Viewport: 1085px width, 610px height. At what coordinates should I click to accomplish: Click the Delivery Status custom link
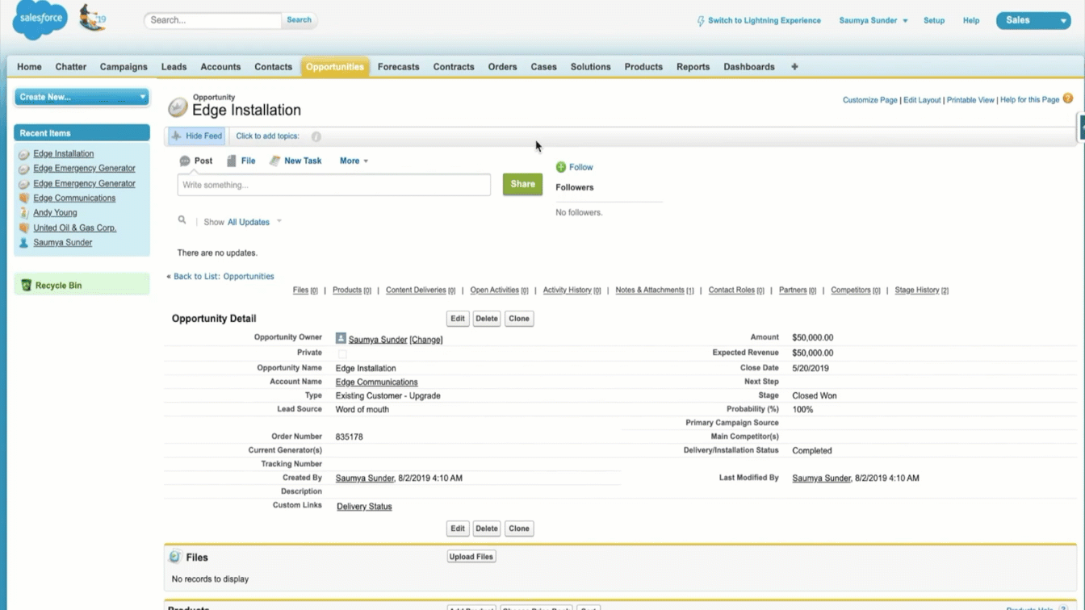tap(364, 507)
